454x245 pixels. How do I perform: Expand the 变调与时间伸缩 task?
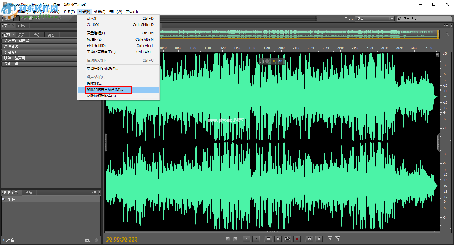(x=39, y=41)
